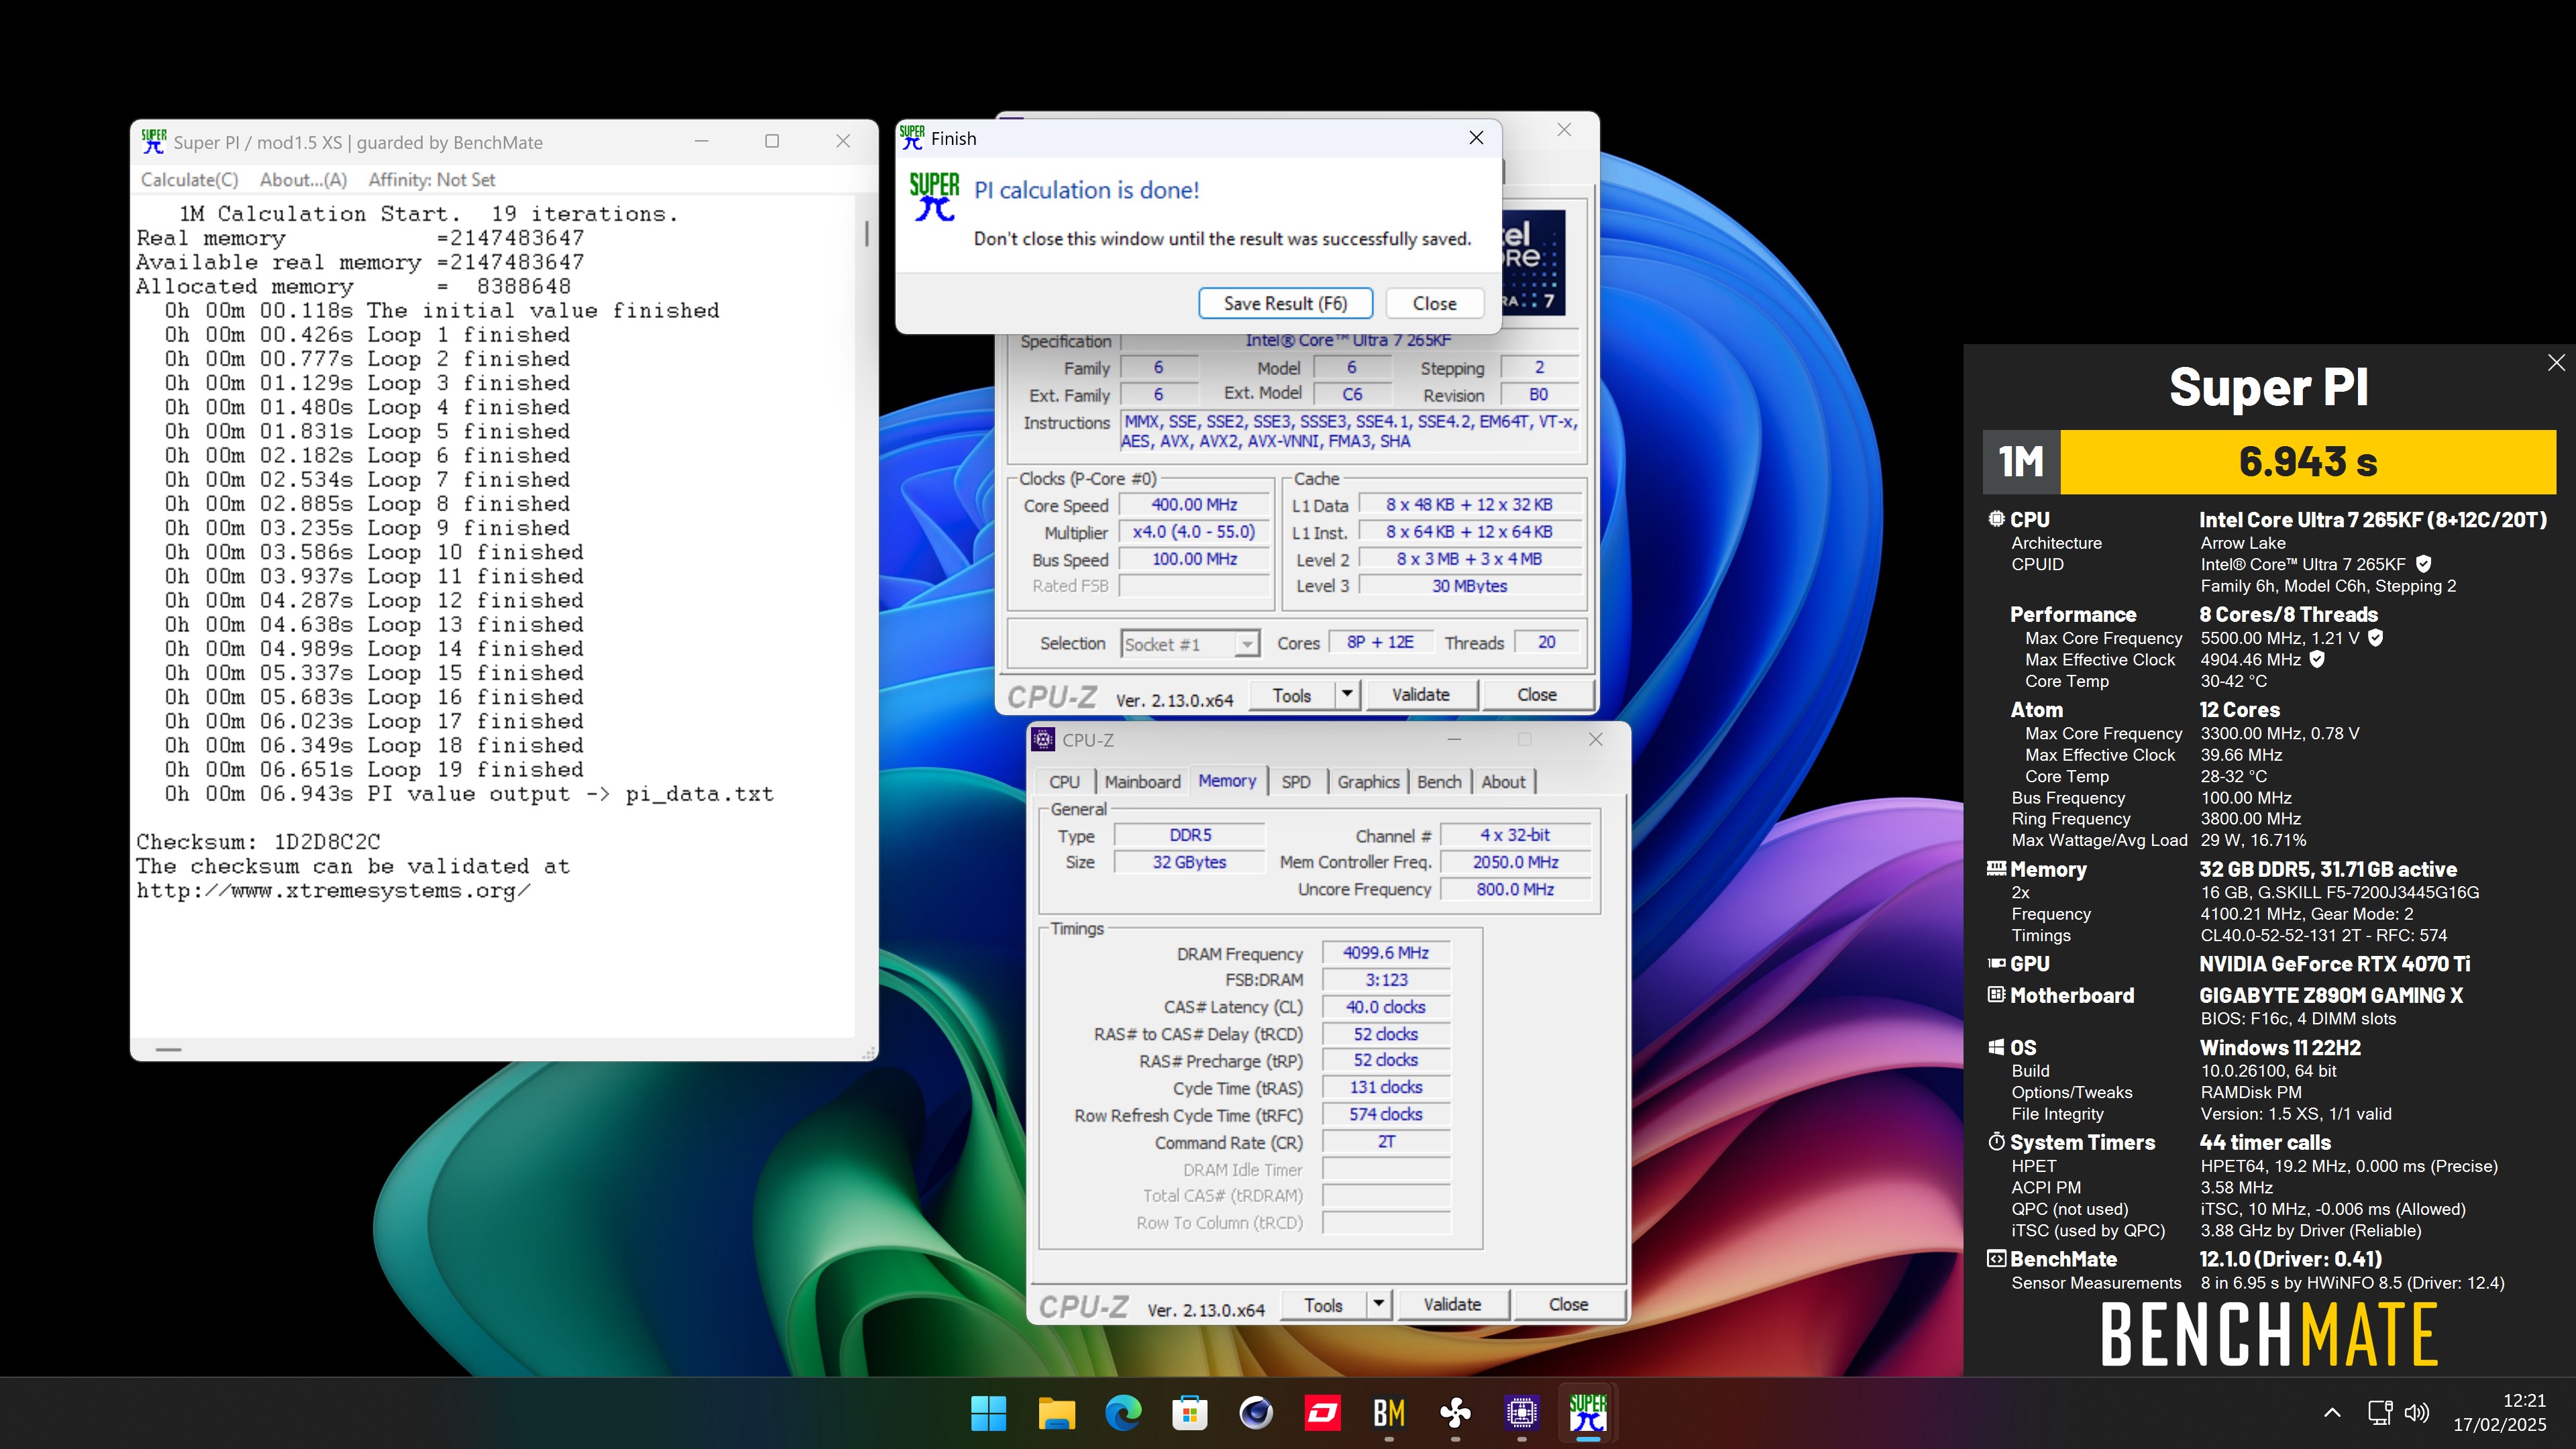Switch to Super PI taskbar icon
Viewport: 2576px width, 1449px height.
(x=1588, y=1413)
